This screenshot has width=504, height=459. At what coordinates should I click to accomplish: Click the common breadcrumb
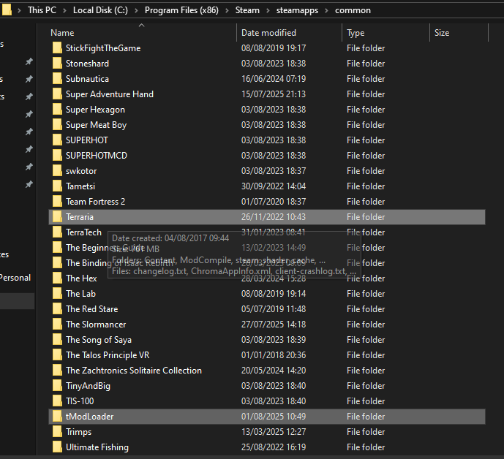click(x=353, y=10)
